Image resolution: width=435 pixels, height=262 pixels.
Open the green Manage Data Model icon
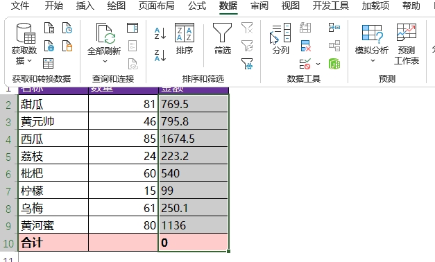click(x=334, y=64)
